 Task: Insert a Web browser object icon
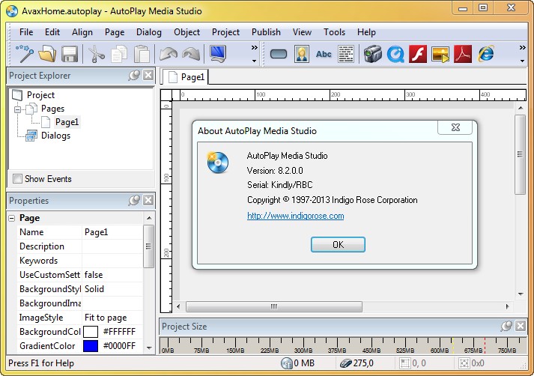486,54
